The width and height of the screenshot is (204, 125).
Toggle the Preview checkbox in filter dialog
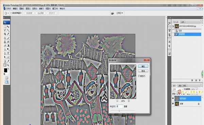pyautogui.click(x=139, y=76)
